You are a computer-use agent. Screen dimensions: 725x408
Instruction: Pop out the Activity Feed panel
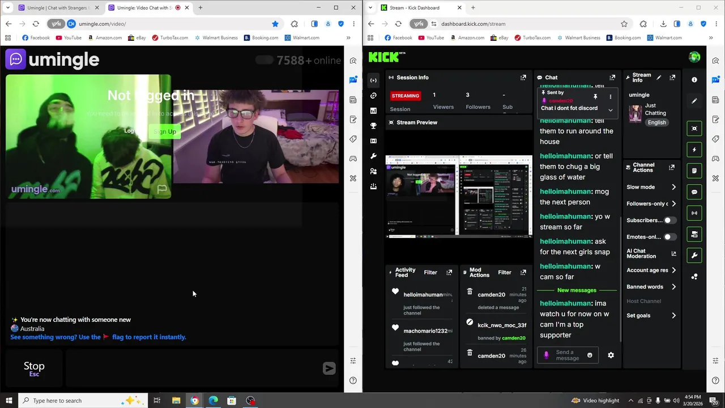(x=449, y=273)
